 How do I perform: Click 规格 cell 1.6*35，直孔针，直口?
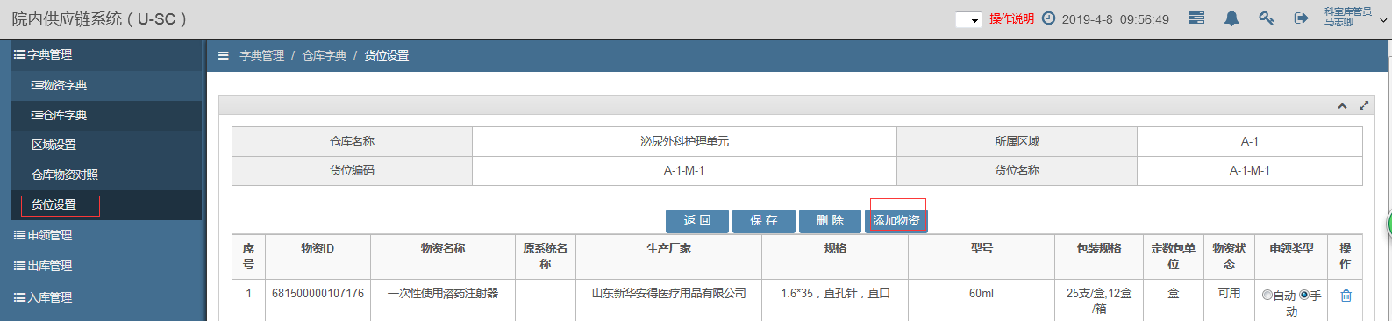(835, 293)
